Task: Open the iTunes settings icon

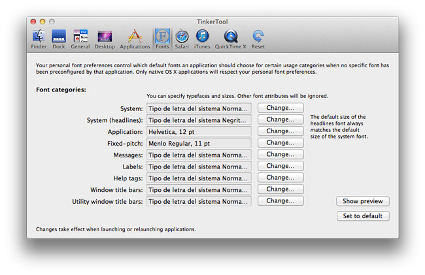Action: [x=202, y=39]
